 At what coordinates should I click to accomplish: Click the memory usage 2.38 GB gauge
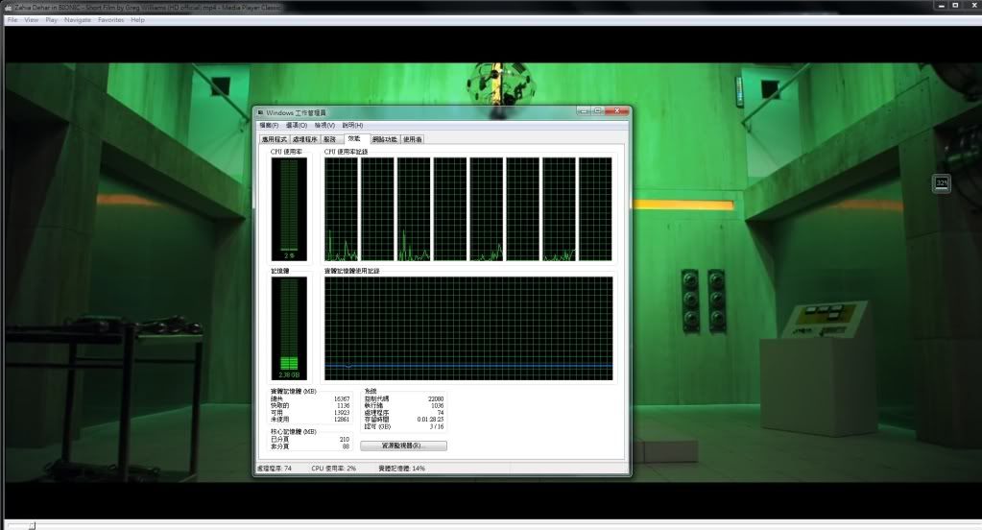pyautogui.click(x=289, y=327)
